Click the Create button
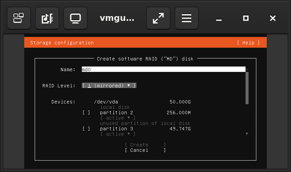 pos(145,145)
